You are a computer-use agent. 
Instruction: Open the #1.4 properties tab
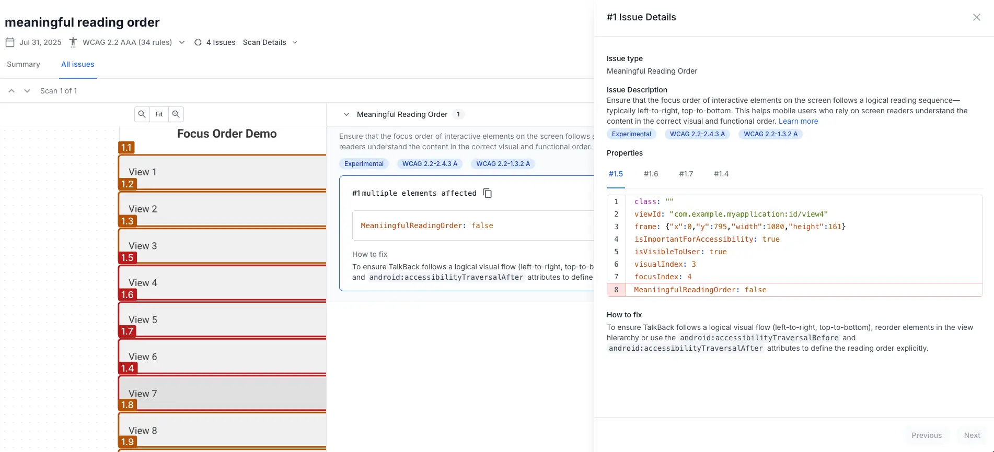(721, 174)
